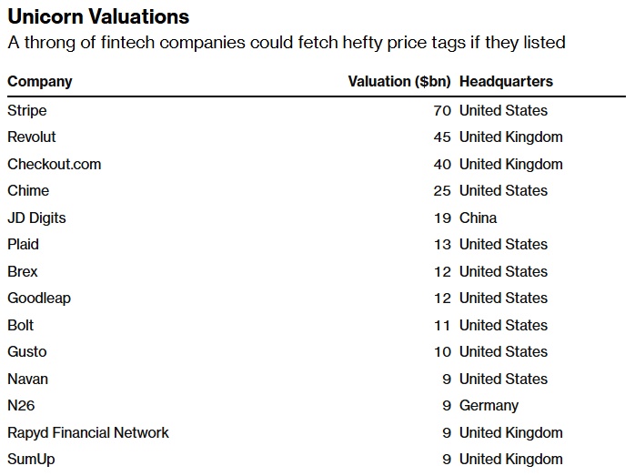This screenshot has height=476, width=635.
Task: Click Stripe's valuation of 70
Action: 442,111
